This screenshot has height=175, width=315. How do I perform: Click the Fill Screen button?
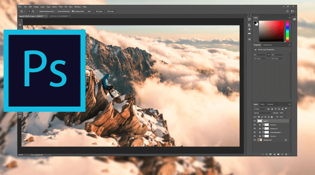110,11
